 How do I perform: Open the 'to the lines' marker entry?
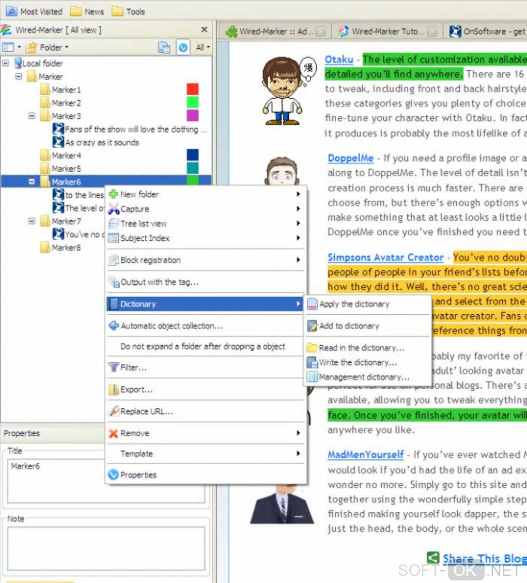click(79, 195)
